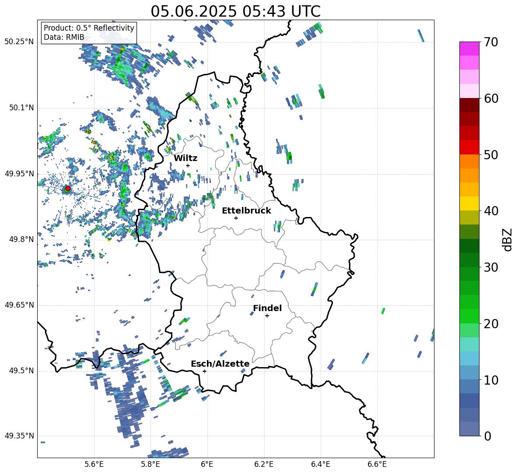Screen dimensions: 518x473
Task: Click the Product: 0.5° Reflectivity text
Action: coord(89,28)
